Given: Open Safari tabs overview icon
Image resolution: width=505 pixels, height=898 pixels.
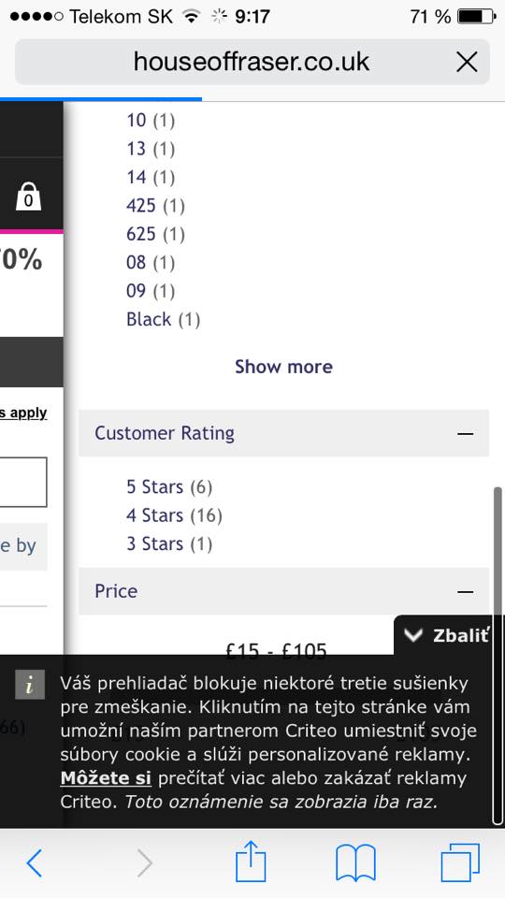Looking at the screenshot, I should tap(460, 862).
